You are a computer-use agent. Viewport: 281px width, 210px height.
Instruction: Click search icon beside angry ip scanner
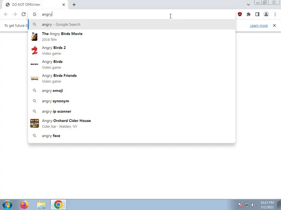click(x=35, y=111)
